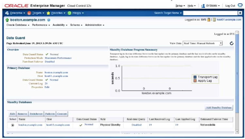Click the Enterprise menu icon

click(x=7, y=13)
